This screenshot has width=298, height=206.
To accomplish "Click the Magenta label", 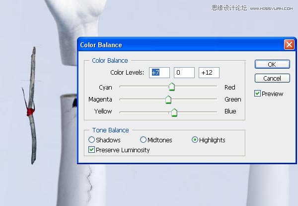I will 100,100.
